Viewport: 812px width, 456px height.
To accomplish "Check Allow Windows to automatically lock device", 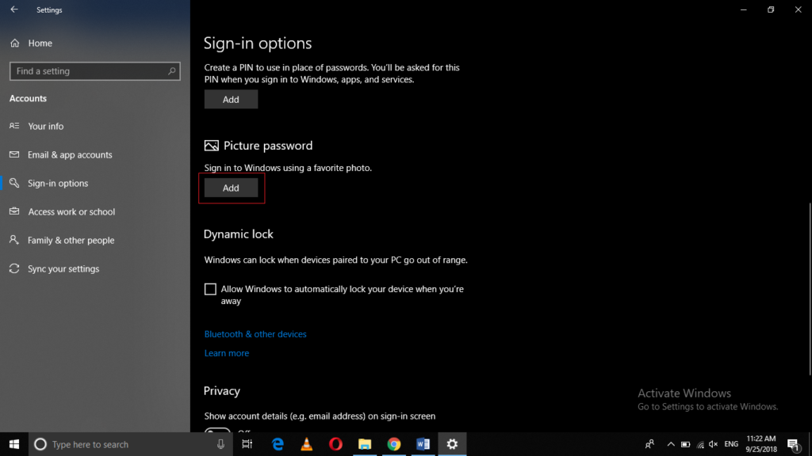I will (210, 288).
